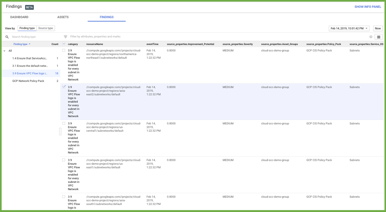Open the column display options icon

coord(379,37)
